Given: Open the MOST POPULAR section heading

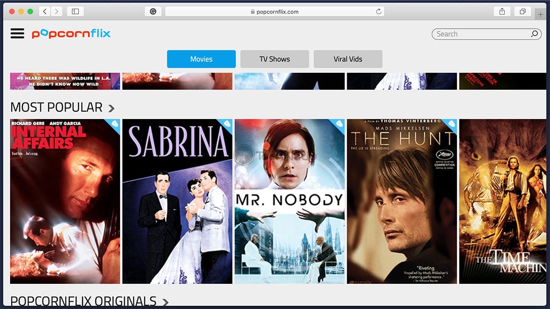Looking at the screenshot, I should pyautogui.click(x=56, y=107).
